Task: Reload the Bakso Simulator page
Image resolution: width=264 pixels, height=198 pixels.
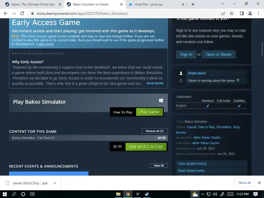Action: 22,13
